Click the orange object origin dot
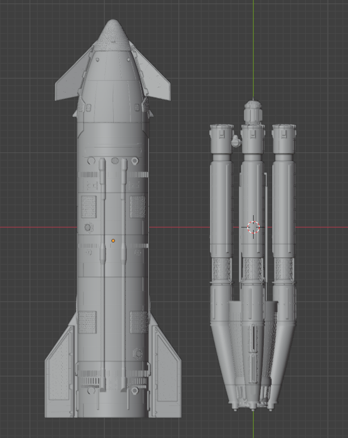Image resolution: width=348 pixels, height=438 pixels. click(113, 241)
